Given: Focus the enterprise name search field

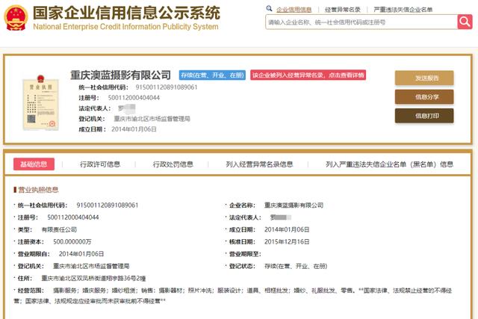Looking at the screenshot, I should [361, 22].
